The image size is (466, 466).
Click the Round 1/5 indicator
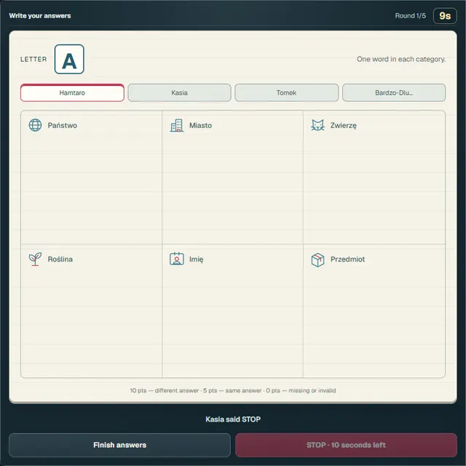410,16
